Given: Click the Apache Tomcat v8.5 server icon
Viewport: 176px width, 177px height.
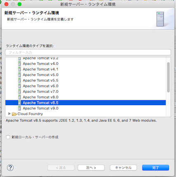Looking at the screenshot, I should [19, 103].
